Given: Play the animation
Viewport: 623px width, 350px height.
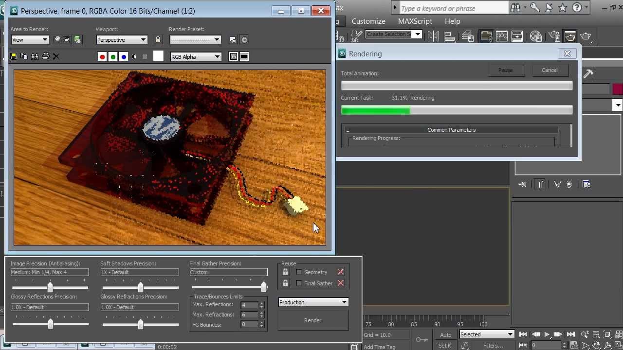Looking at the screenshot, I should tap(547, 334).
